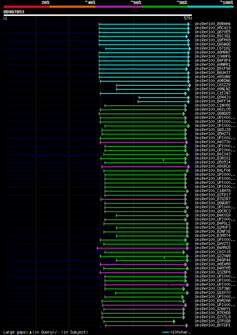Click the yellow query-gap marker on the B3RSX1 bar

[x=163, y=160]
